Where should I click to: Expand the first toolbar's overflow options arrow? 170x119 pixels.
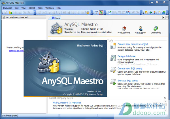point(35,13)
